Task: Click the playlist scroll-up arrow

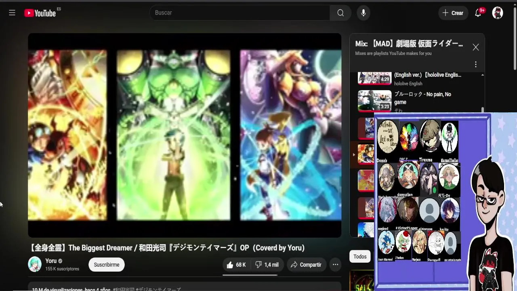Action: pyautogui.click(x=482, y=75)
